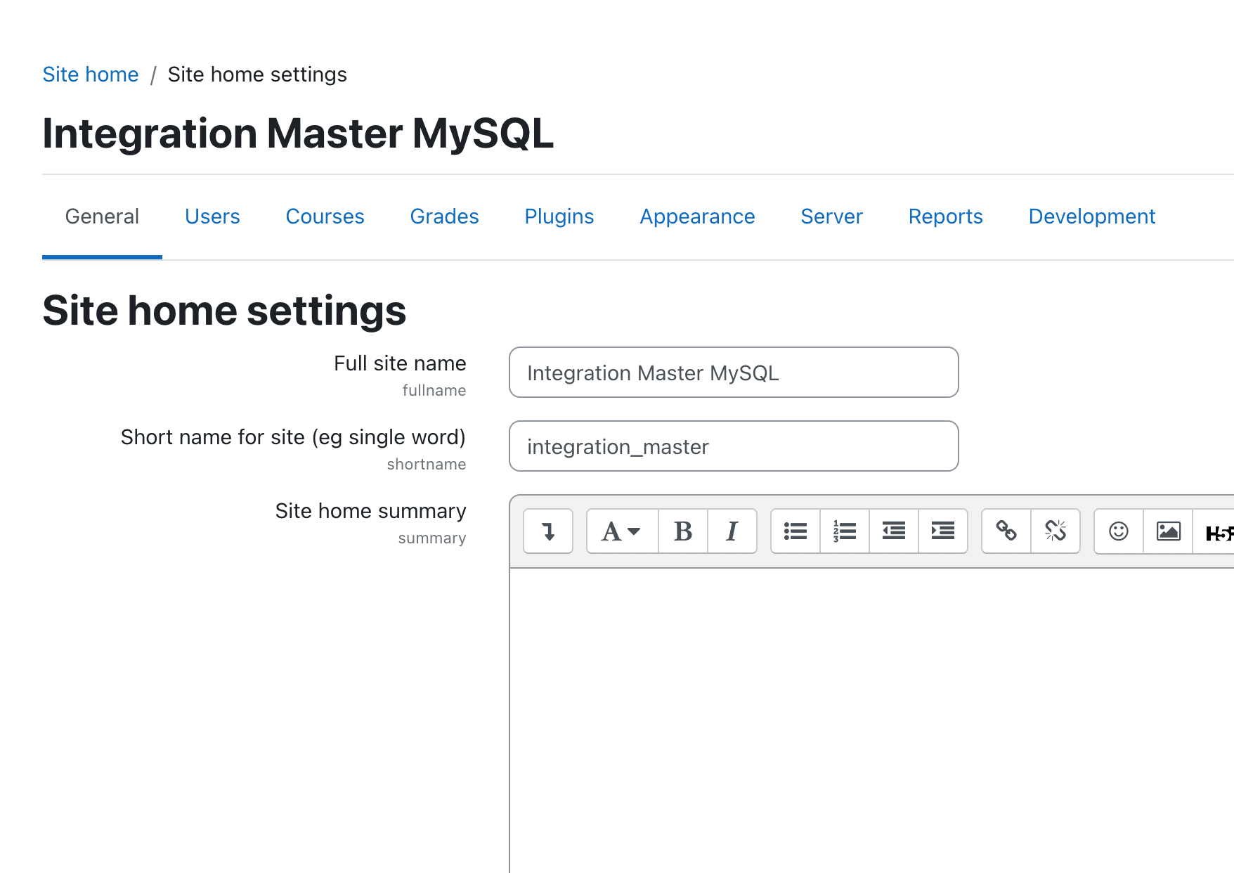The width and height of the screenshot is (1234, 873).
Task: Indent the selected text
Action: coord(943,531)
